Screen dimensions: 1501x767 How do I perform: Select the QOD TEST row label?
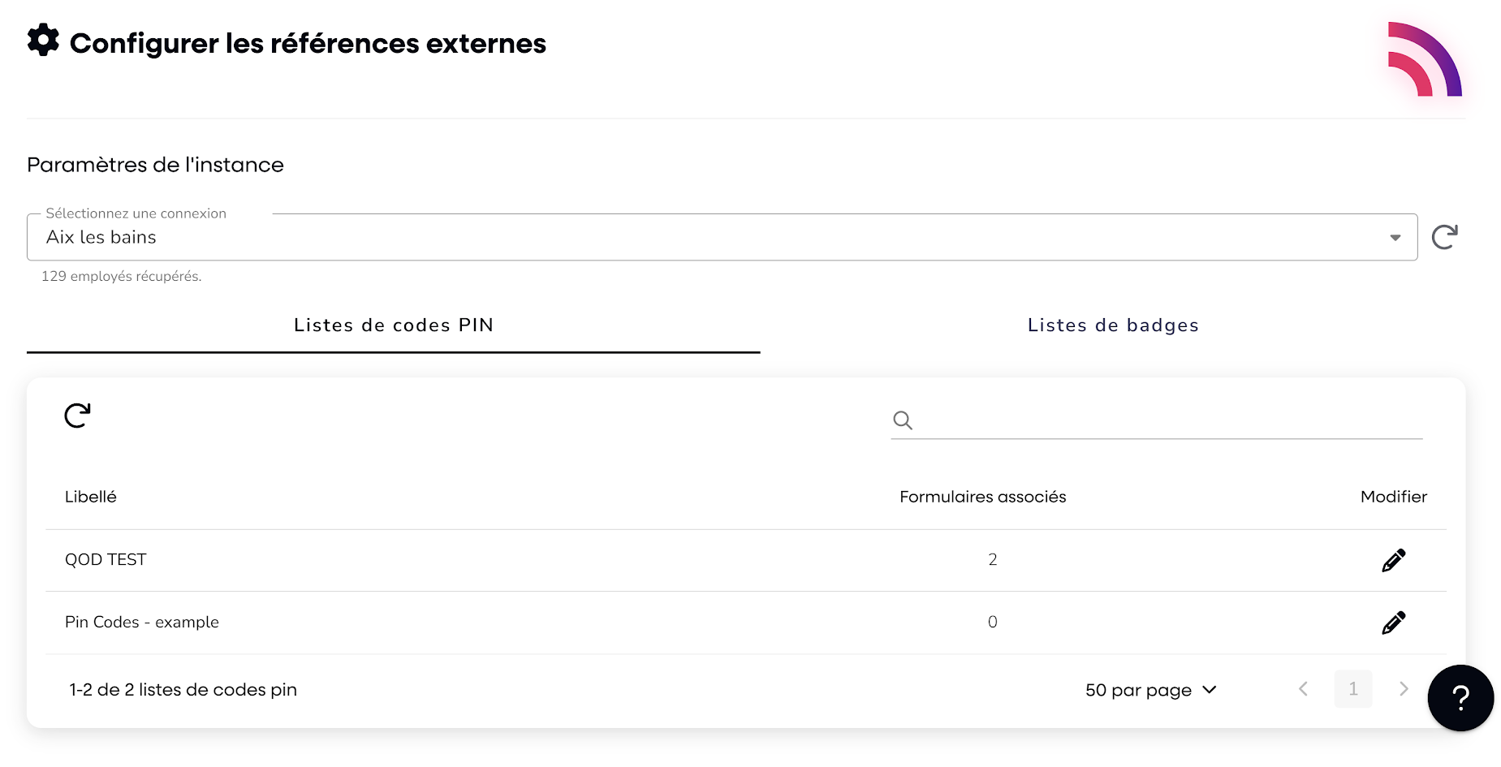tap(106, 560)
